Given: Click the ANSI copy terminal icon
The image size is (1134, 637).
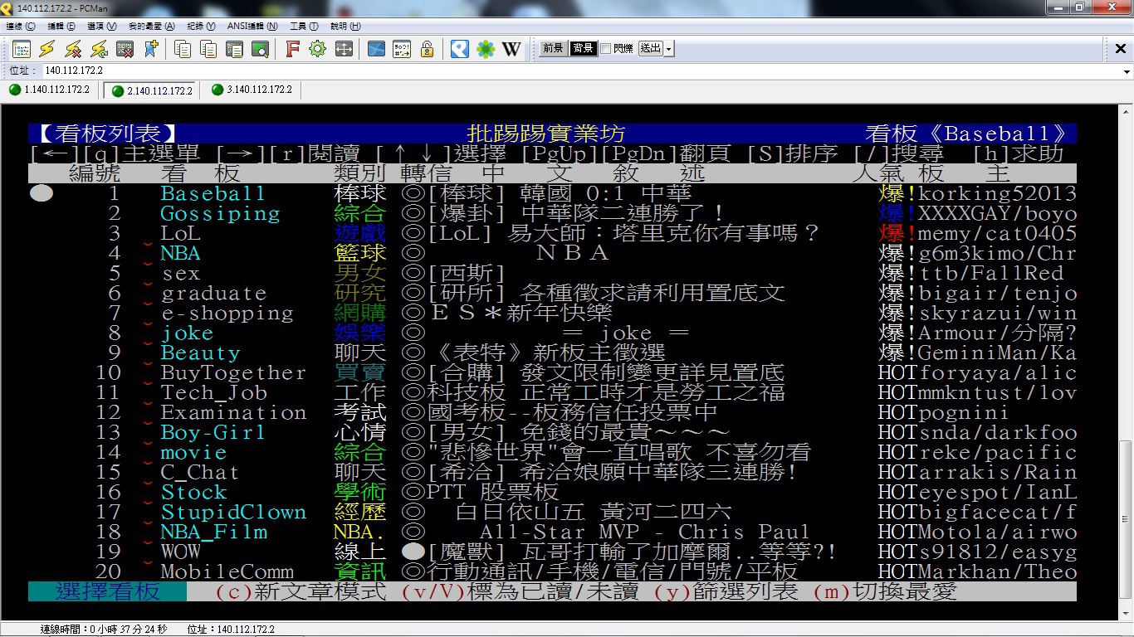Looking at the screenshot, I should point(234,49).
